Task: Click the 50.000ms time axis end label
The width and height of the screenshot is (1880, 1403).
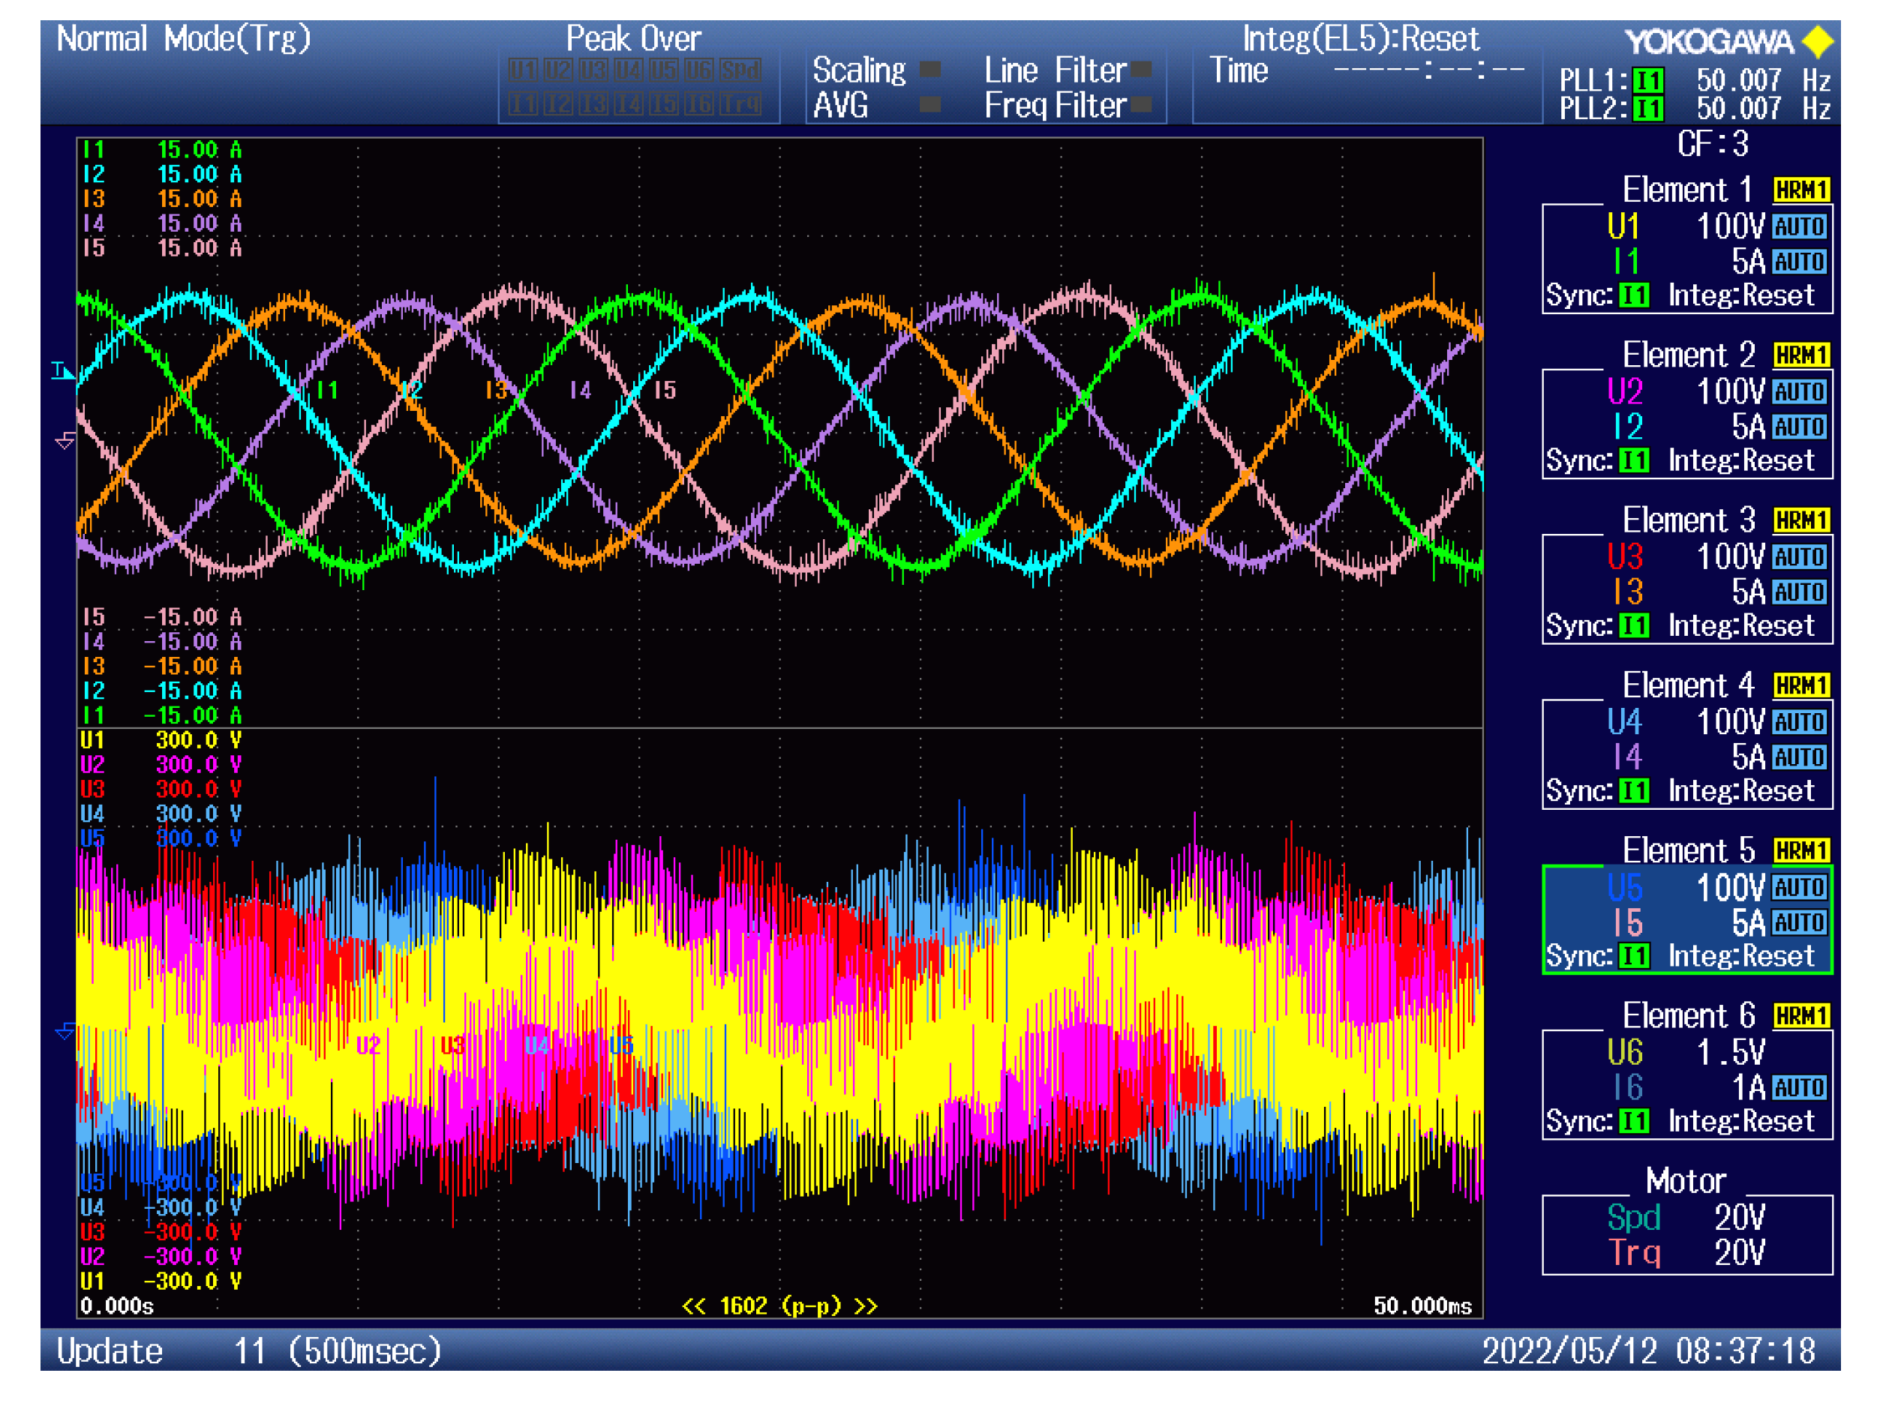Action: [1422, 1306]
